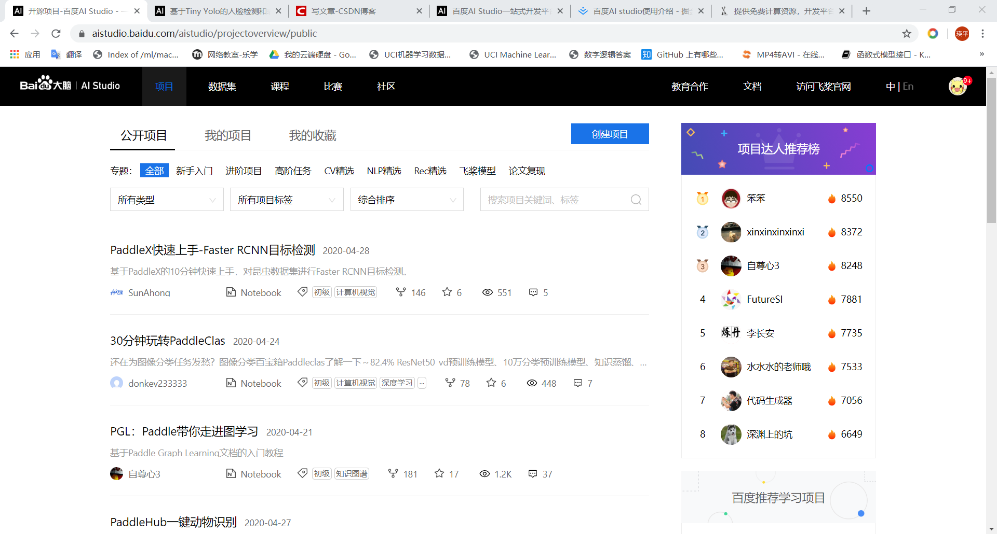
Task: Open PGL：Paddle带你走进图学习 project
Action: click(184, 431)
